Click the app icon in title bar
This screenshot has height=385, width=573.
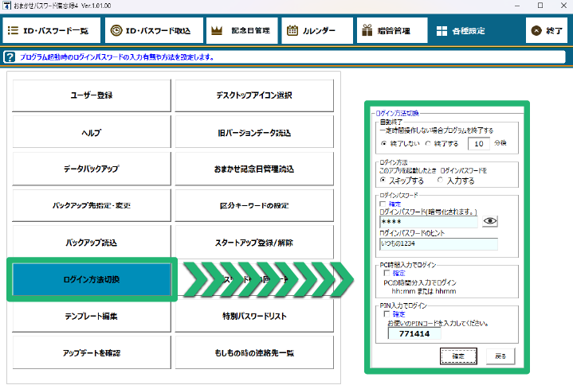pyautogui.click(x=6, y=6)
